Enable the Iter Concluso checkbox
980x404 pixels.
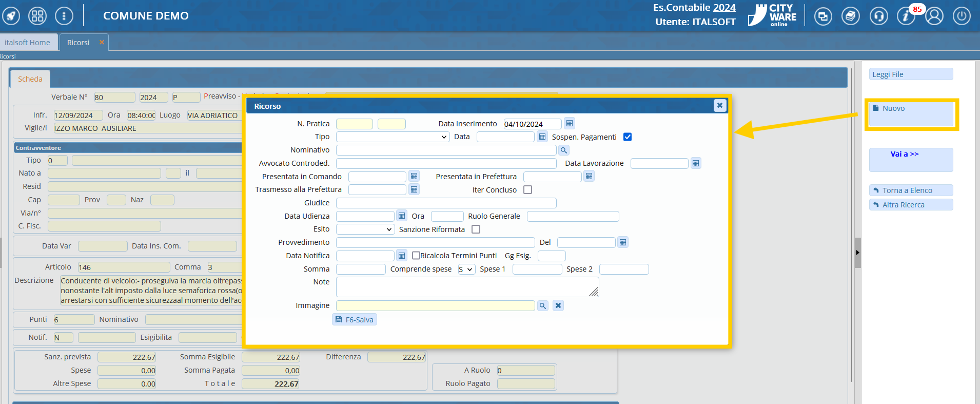[x=527, y=190]
